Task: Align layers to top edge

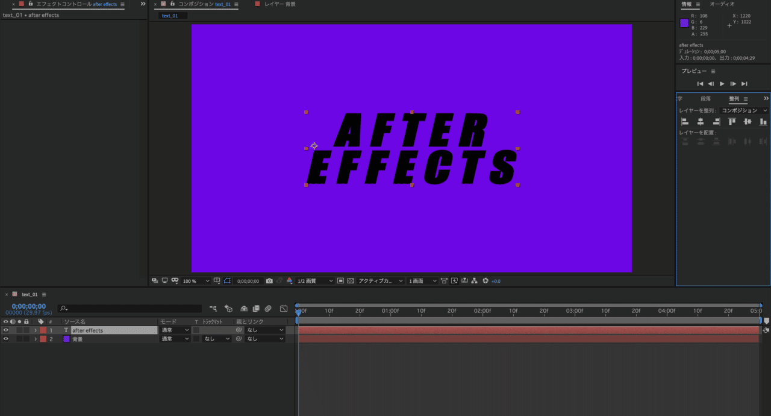Action: (732, 122)
